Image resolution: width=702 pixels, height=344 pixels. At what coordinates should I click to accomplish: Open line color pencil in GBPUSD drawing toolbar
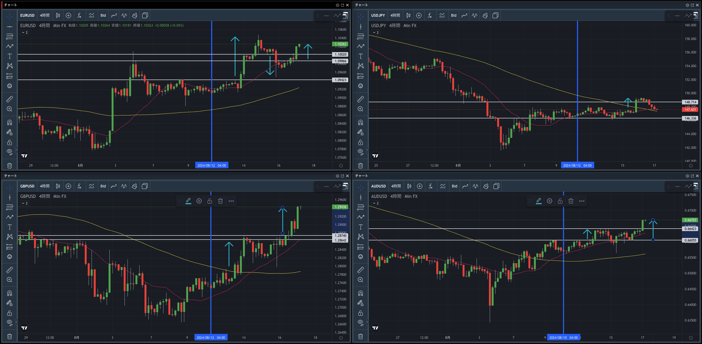[x=188, y=201]
